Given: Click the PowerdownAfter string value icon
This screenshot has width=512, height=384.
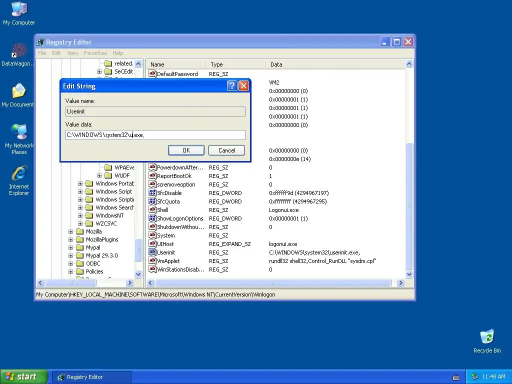Looking at the screenshot, I should [152, 167].
